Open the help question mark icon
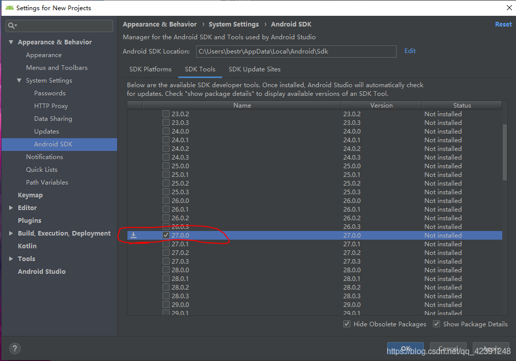The width and height of the screenshot is (516, 361). (x=14, y=348)
